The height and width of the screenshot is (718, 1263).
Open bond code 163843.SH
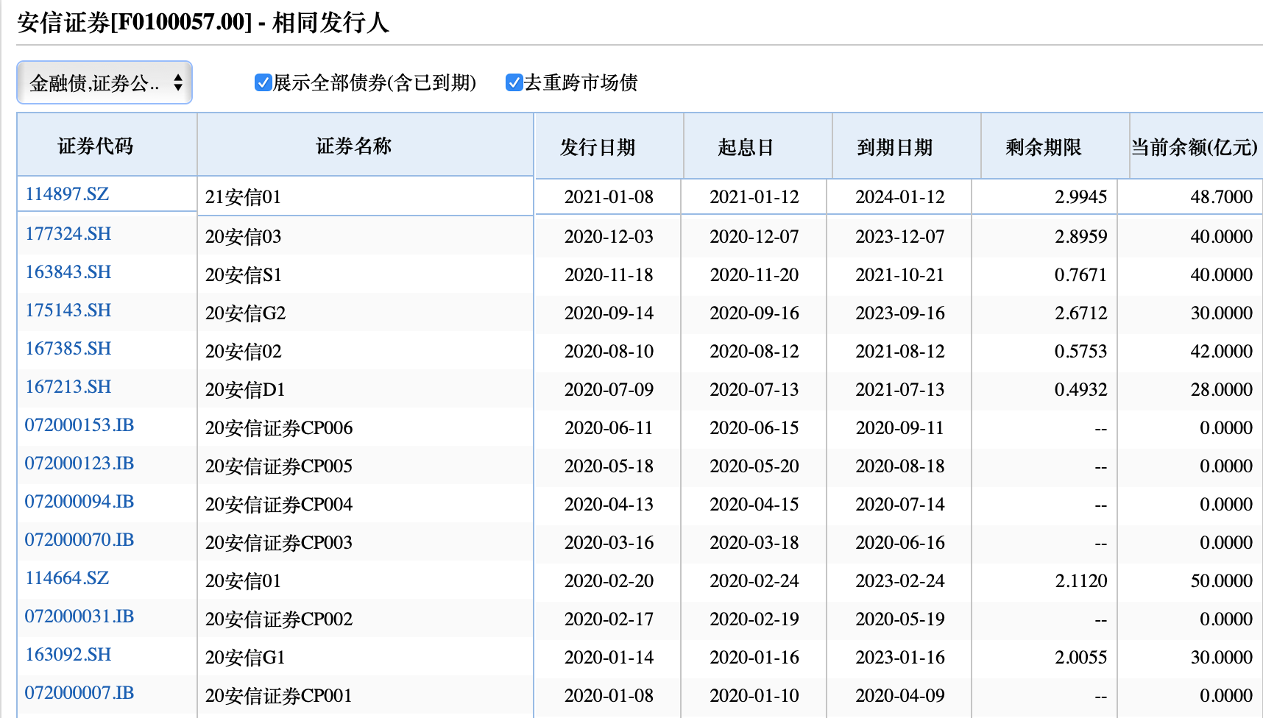pos(68,272)
